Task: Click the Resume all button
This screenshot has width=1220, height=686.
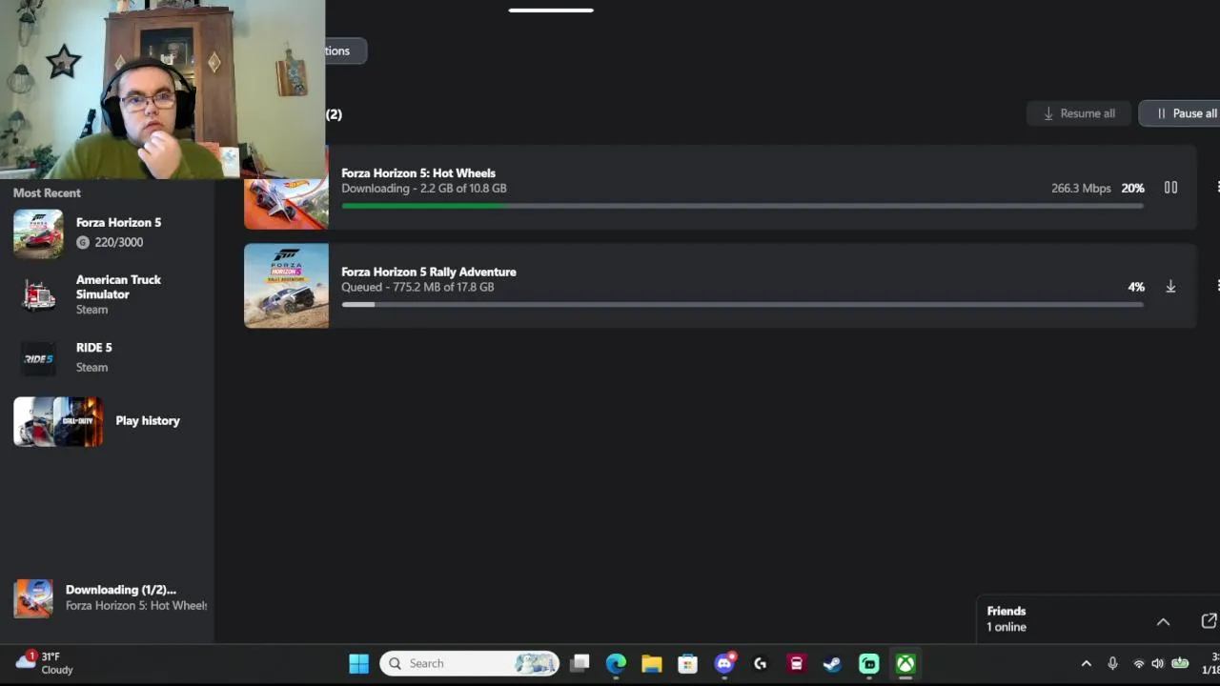Action: (x=1078, y=113)
